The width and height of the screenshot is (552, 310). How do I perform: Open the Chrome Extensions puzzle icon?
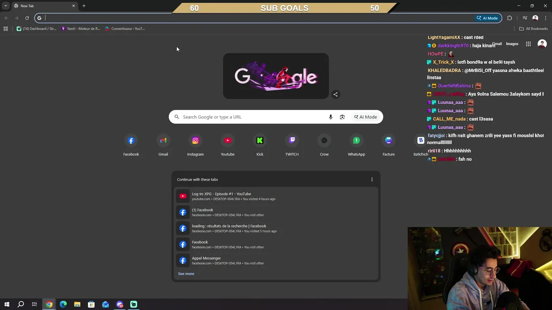510,18
